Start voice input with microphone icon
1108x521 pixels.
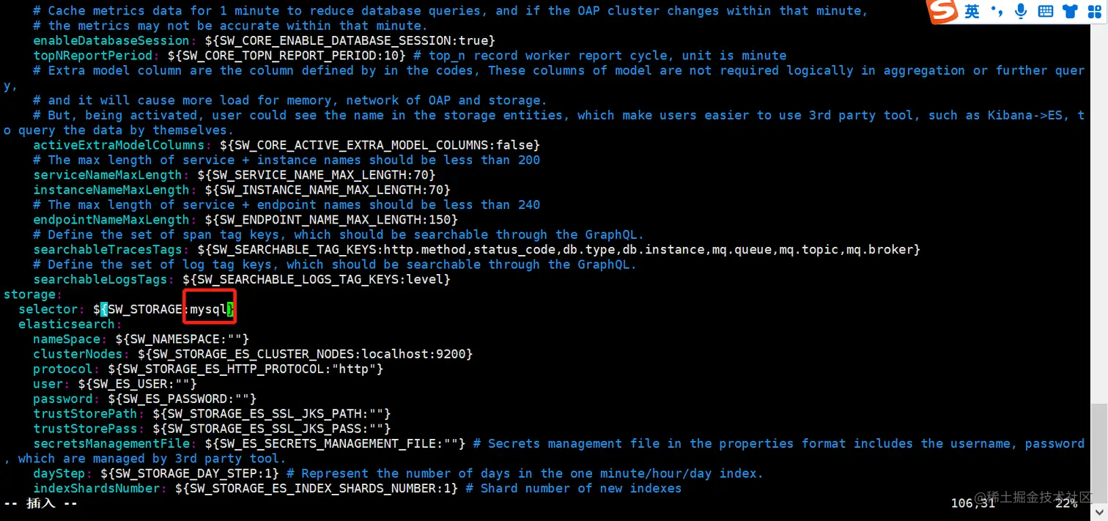[x=1021, y=12]
